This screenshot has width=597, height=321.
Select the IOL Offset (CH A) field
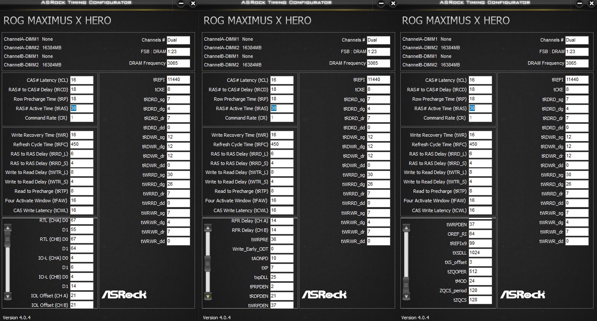click(82, 296)
